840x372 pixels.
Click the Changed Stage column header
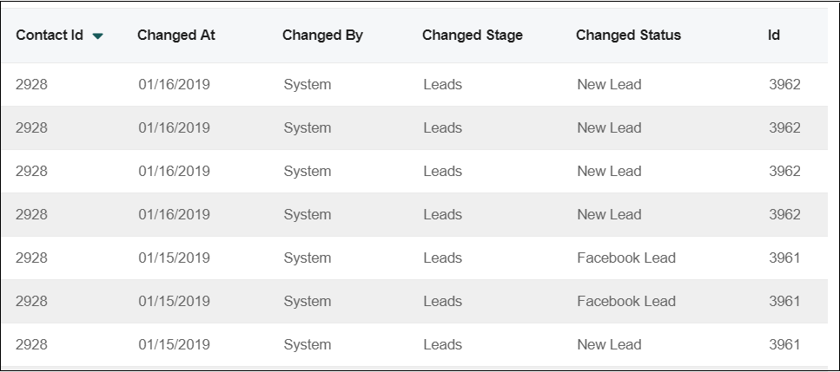[473, 36]
